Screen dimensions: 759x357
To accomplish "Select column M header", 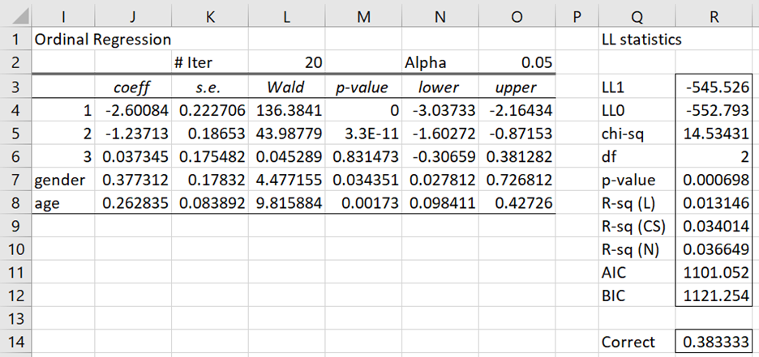I will pyautogui.click(x=363, y=16).
